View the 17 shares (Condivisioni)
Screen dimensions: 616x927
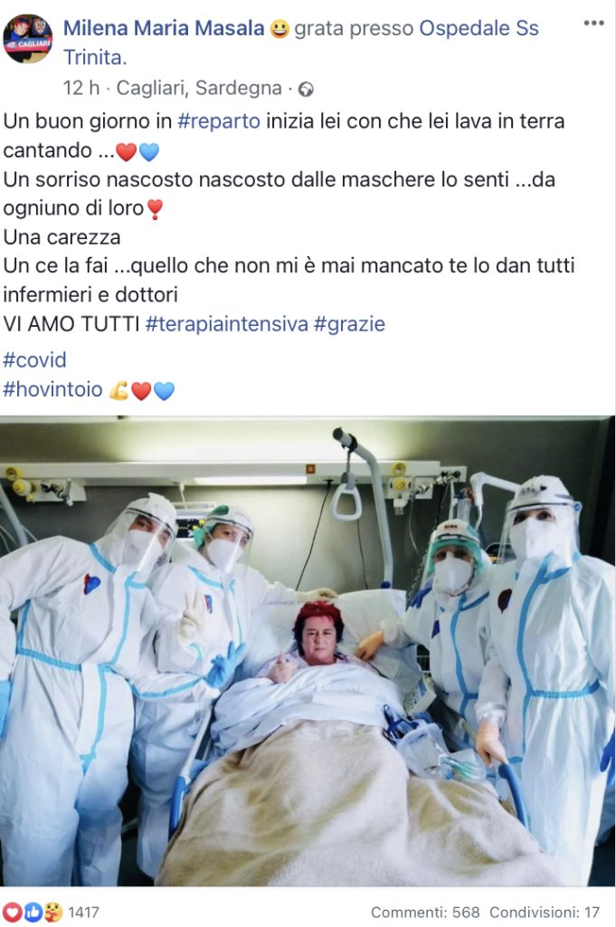544,913
